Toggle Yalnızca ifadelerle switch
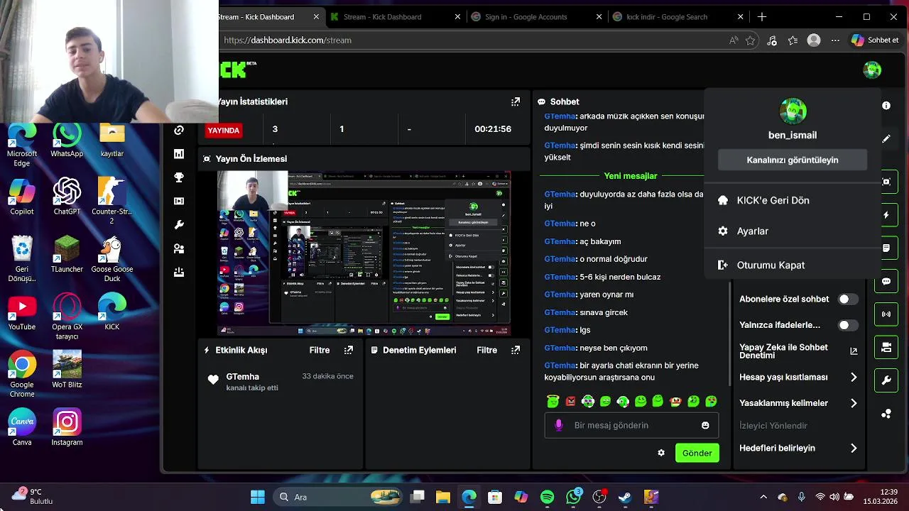Viewport: 909px width, 511px height. [847, 325]
